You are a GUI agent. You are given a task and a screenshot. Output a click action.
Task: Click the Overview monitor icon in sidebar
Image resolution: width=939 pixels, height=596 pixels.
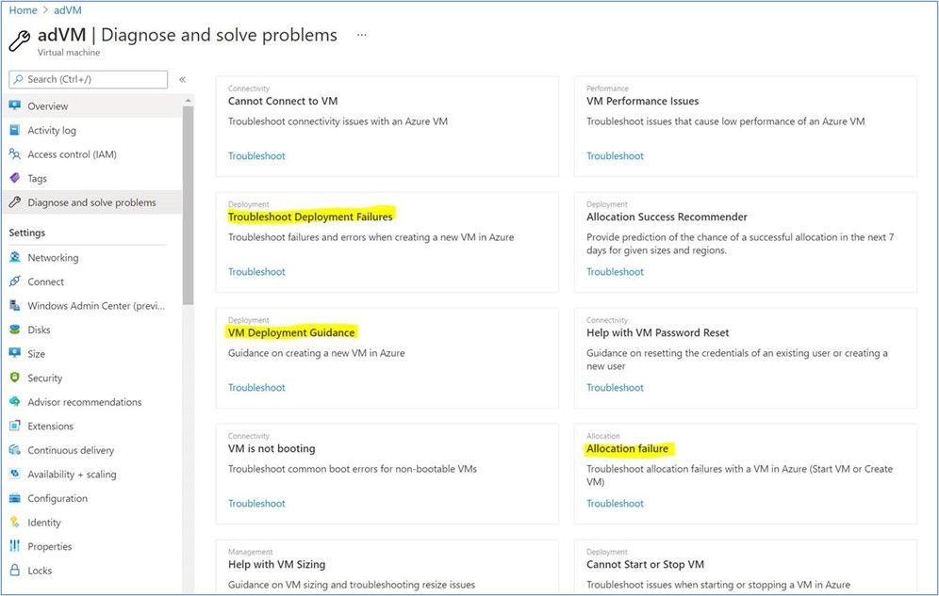tap(15, 105)
